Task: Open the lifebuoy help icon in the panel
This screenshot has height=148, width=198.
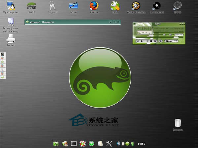Action: [x=83, y=143]
